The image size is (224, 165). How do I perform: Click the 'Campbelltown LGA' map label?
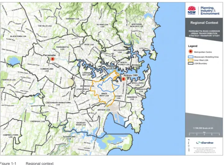click(11, 136)
